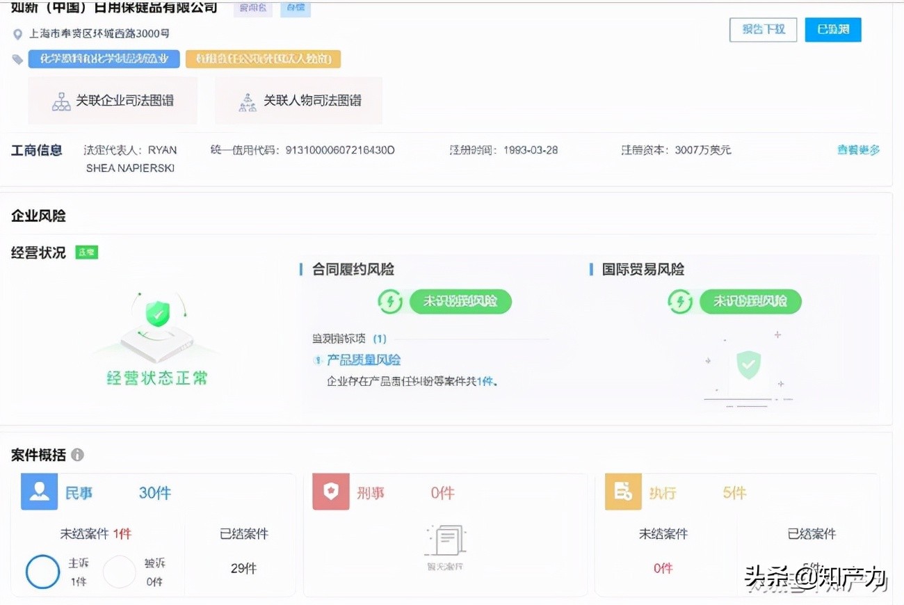Select the 被诉 circle indicator
This screenshot has height=605, width=904.
pyautogui.click(x=120, y=571)
